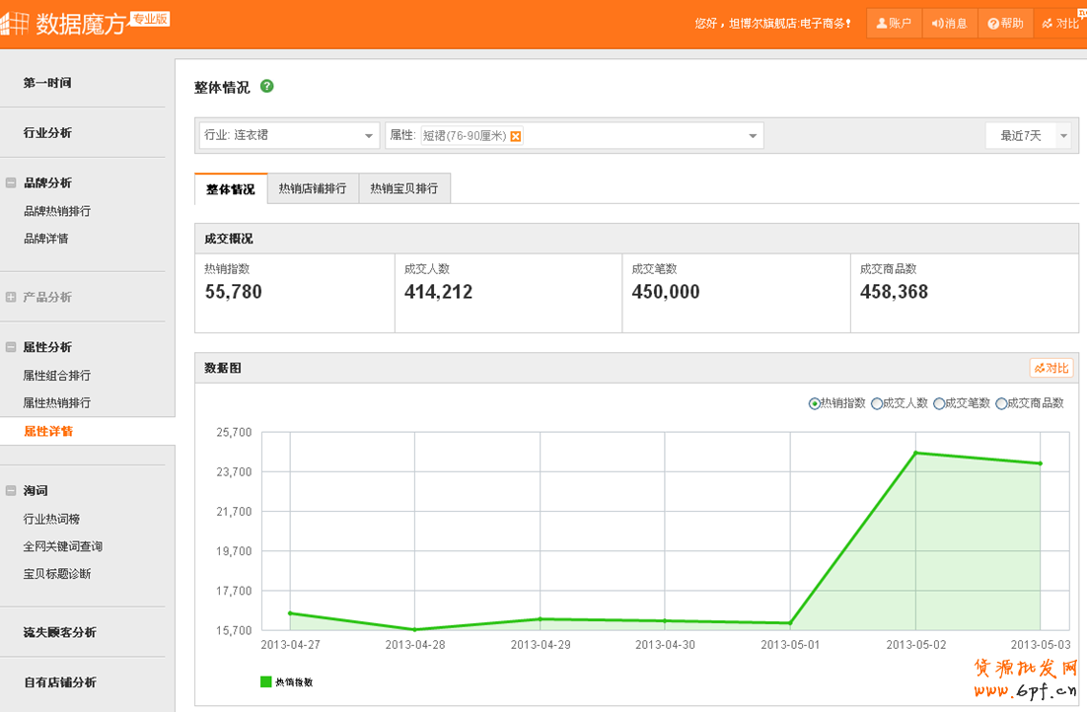
Task: Select the 成交人数 radio button
Action: click(877, 403)
